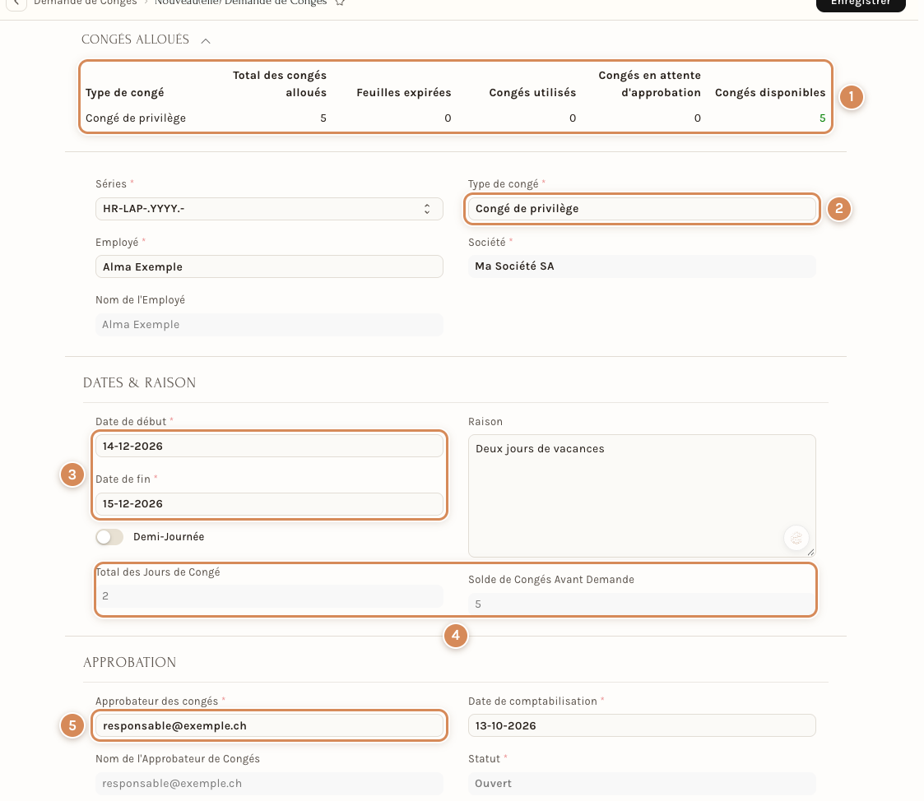Click the Feuilles expirées value 0

point(448,118)
